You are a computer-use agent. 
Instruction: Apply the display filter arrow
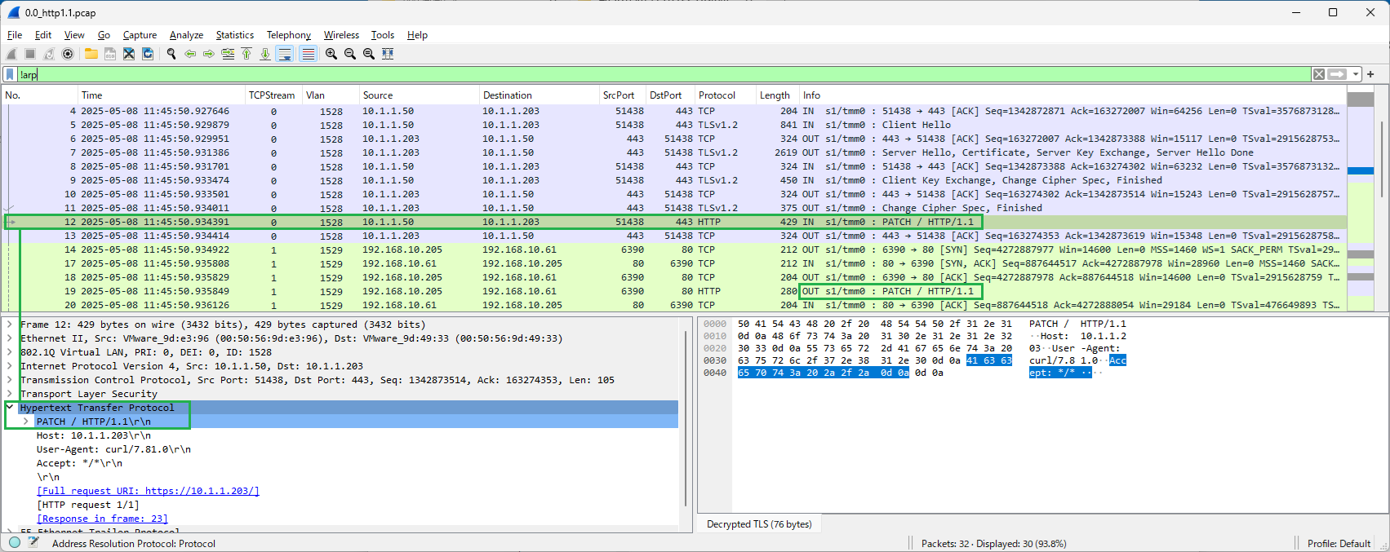point(1337,74)
